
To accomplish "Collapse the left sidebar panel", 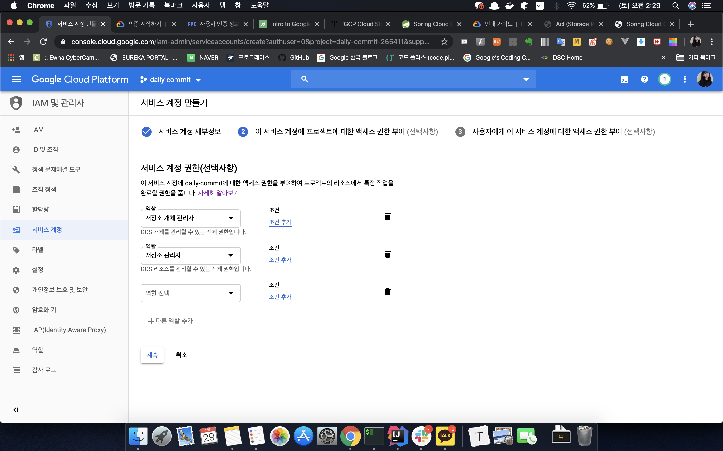I will pyautogui.click(x=16, y=410).
